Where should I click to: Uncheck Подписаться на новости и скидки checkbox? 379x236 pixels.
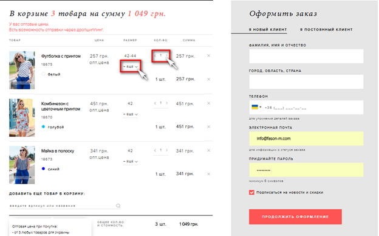pyautogui.click(x=251, y=192)
